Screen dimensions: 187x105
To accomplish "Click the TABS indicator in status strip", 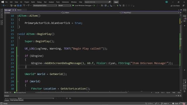I will click(174, 92).
